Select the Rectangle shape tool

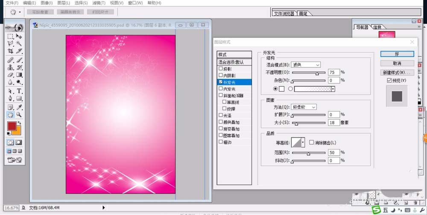coord(19,98)
